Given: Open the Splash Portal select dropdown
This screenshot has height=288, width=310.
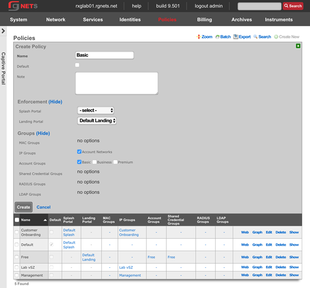Looking at the screenshot, I should [95, 110].
